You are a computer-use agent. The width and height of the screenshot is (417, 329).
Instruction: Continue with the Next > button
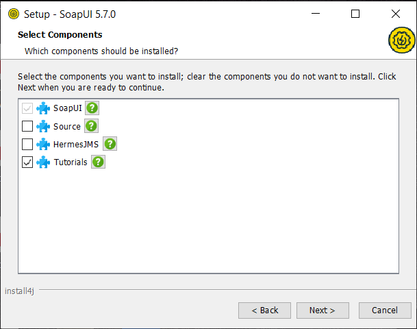click(x=323, y=310)
